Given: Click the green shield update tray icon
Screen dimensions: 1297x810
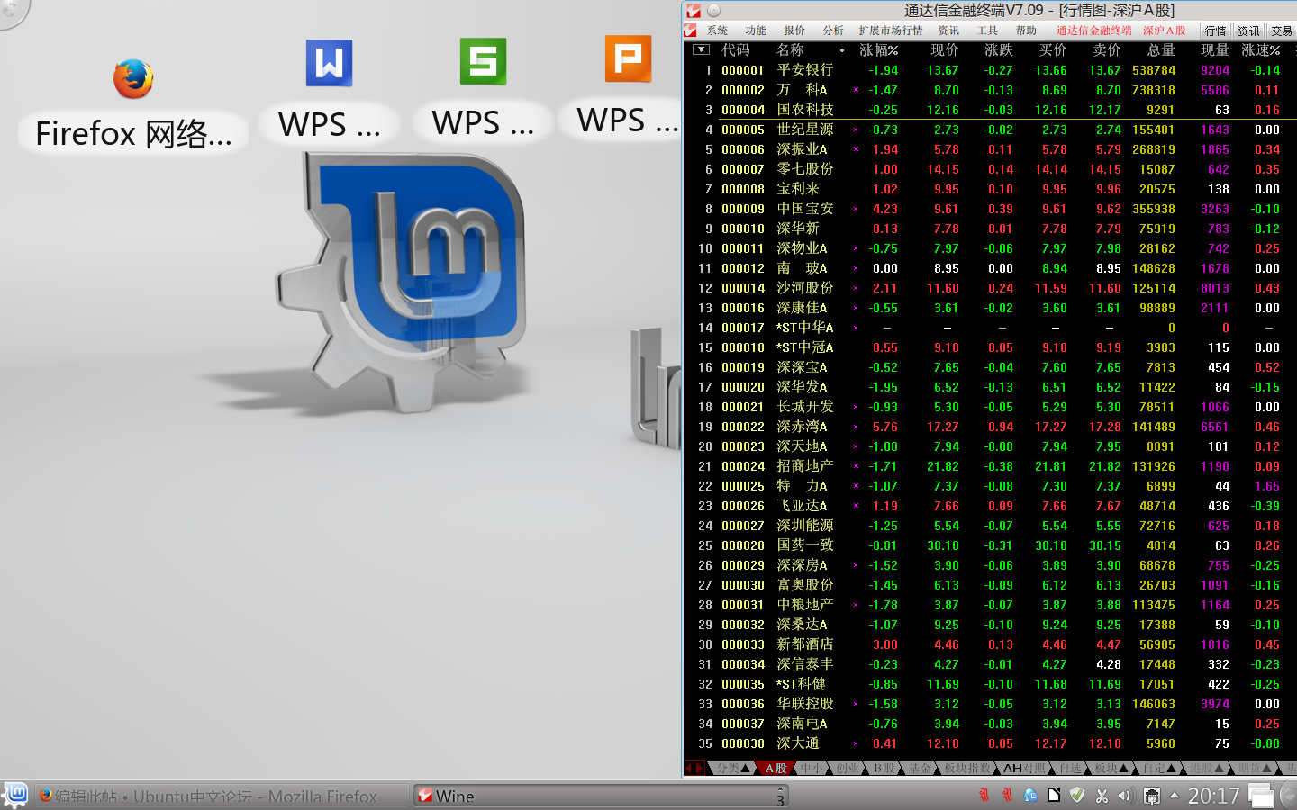Looking at the screenshot, I should [1077, 795].
